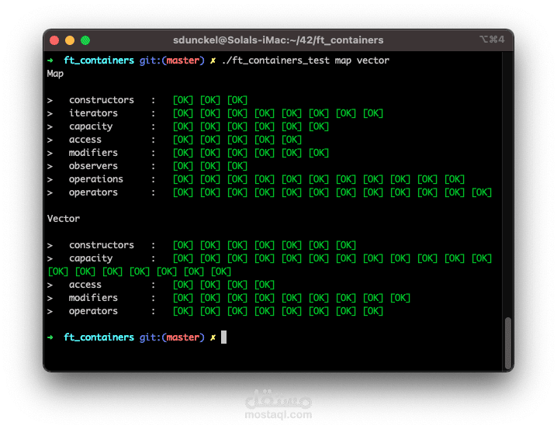
Task: Click the last [OK] in Map operators row
Action: (x=482, y=192)
